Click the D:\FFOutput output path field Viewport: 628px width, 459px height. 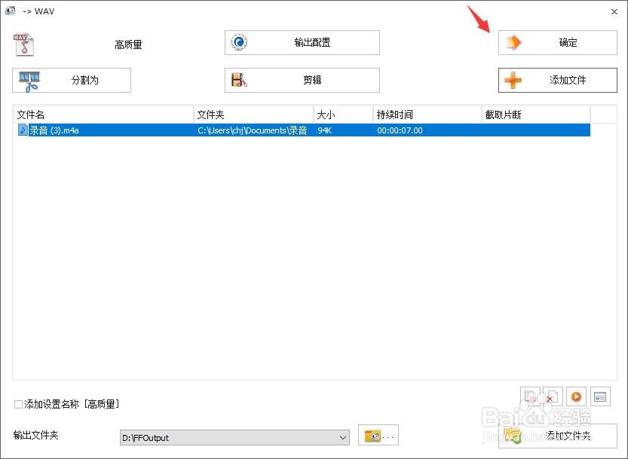coord(226,436)
